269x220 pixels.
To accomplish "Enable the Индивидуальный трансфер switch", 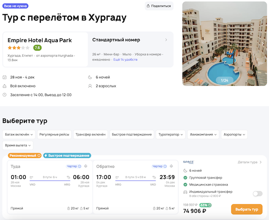I will [x=257, y=194].
